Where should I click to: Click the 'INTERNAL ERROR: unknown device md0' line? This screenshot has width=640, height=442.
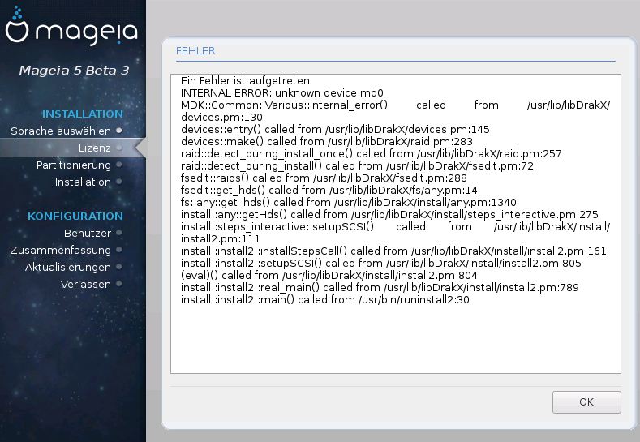point(282,93)
